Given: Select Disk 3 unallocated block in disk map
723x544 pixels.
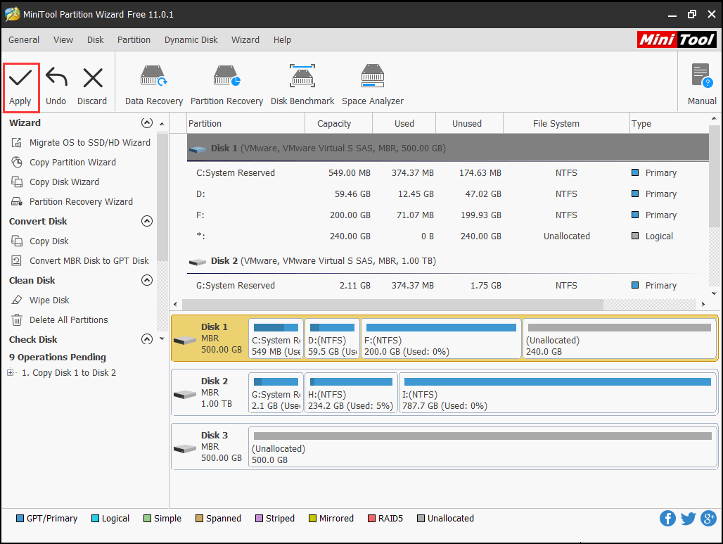Looking at the screenshot, I should point(482,448).
